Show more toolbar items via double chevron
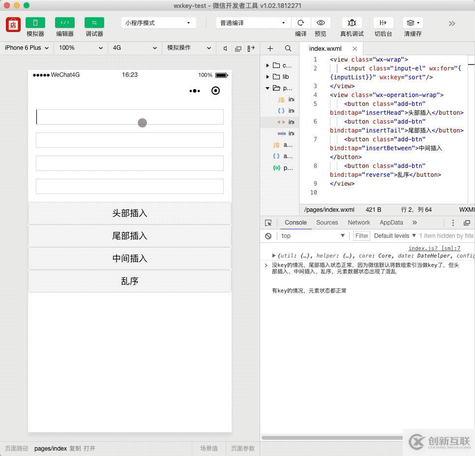The image size is (475, 456). pos(452,24)
